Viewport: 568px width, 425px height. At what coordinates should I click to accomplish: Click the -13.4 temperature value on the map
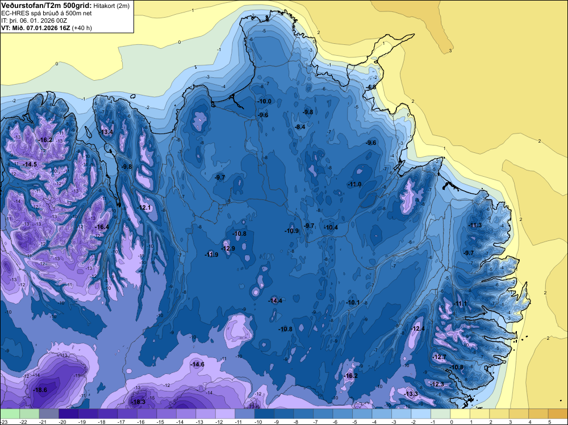coord(106,132)
